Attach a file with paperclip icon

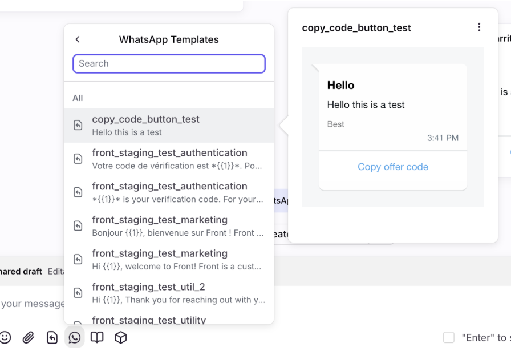pos(29,337)
